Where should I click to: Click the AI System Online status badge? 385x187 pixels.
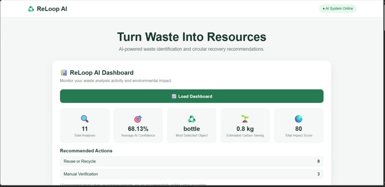tap(338, 9)
